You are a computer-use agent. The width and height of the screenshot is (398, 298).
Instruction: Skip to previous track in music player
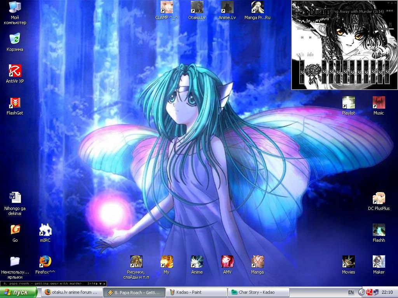(302, 37)
